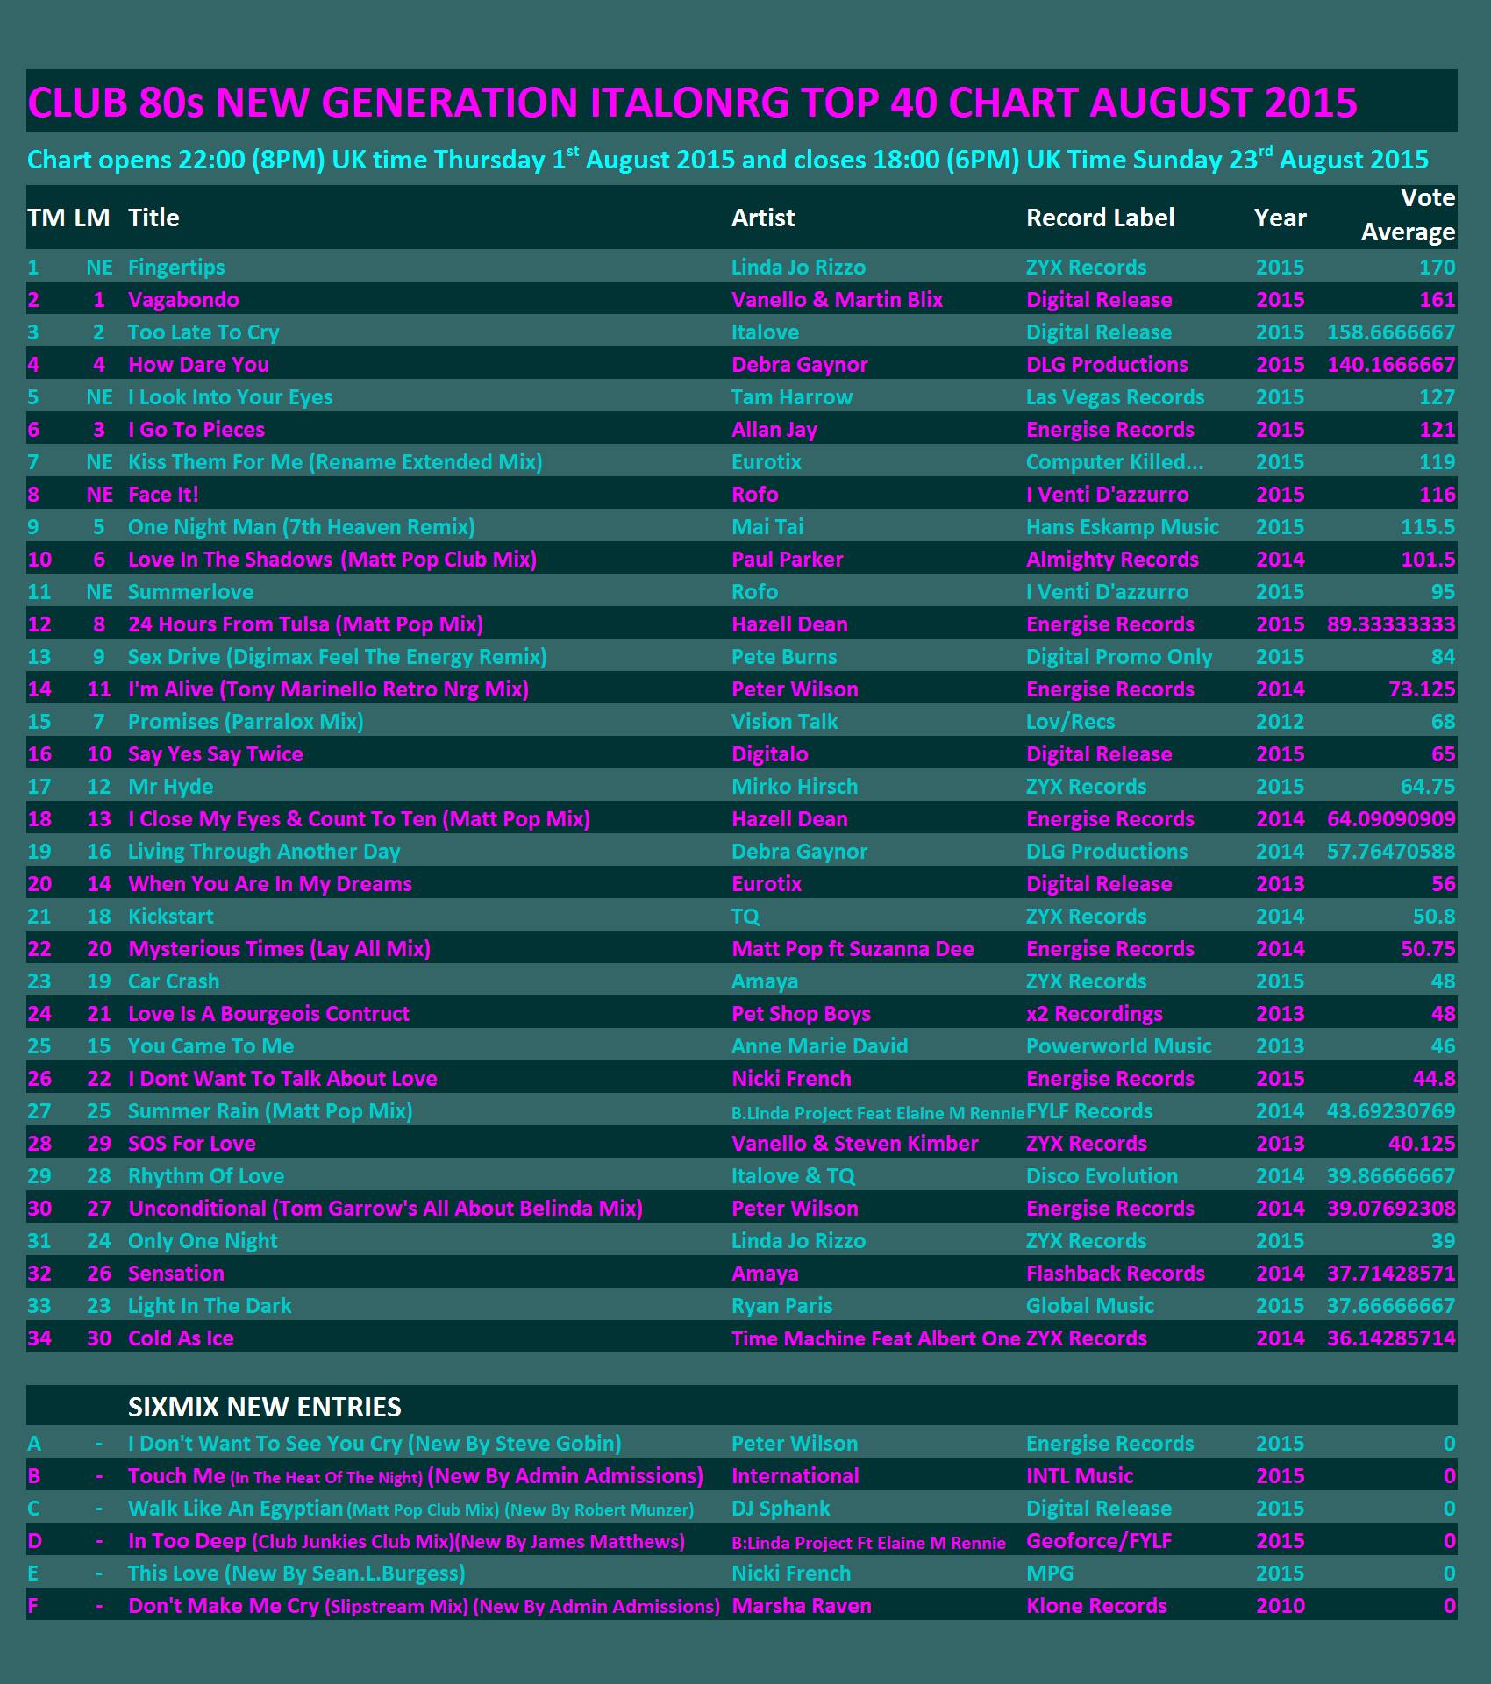
Task: Click title 'I Dont Want To Talk About Love'
Action: pos(282,1079)
